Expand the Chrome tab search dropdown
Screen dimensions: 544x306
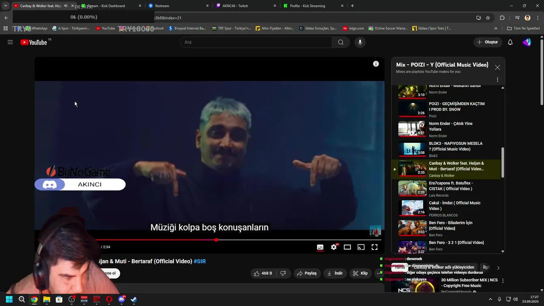[6, 6]
